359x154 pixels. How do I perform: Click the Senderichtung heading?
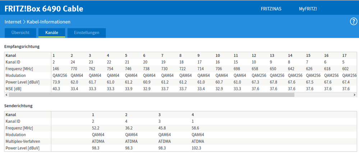click(18, 106)
